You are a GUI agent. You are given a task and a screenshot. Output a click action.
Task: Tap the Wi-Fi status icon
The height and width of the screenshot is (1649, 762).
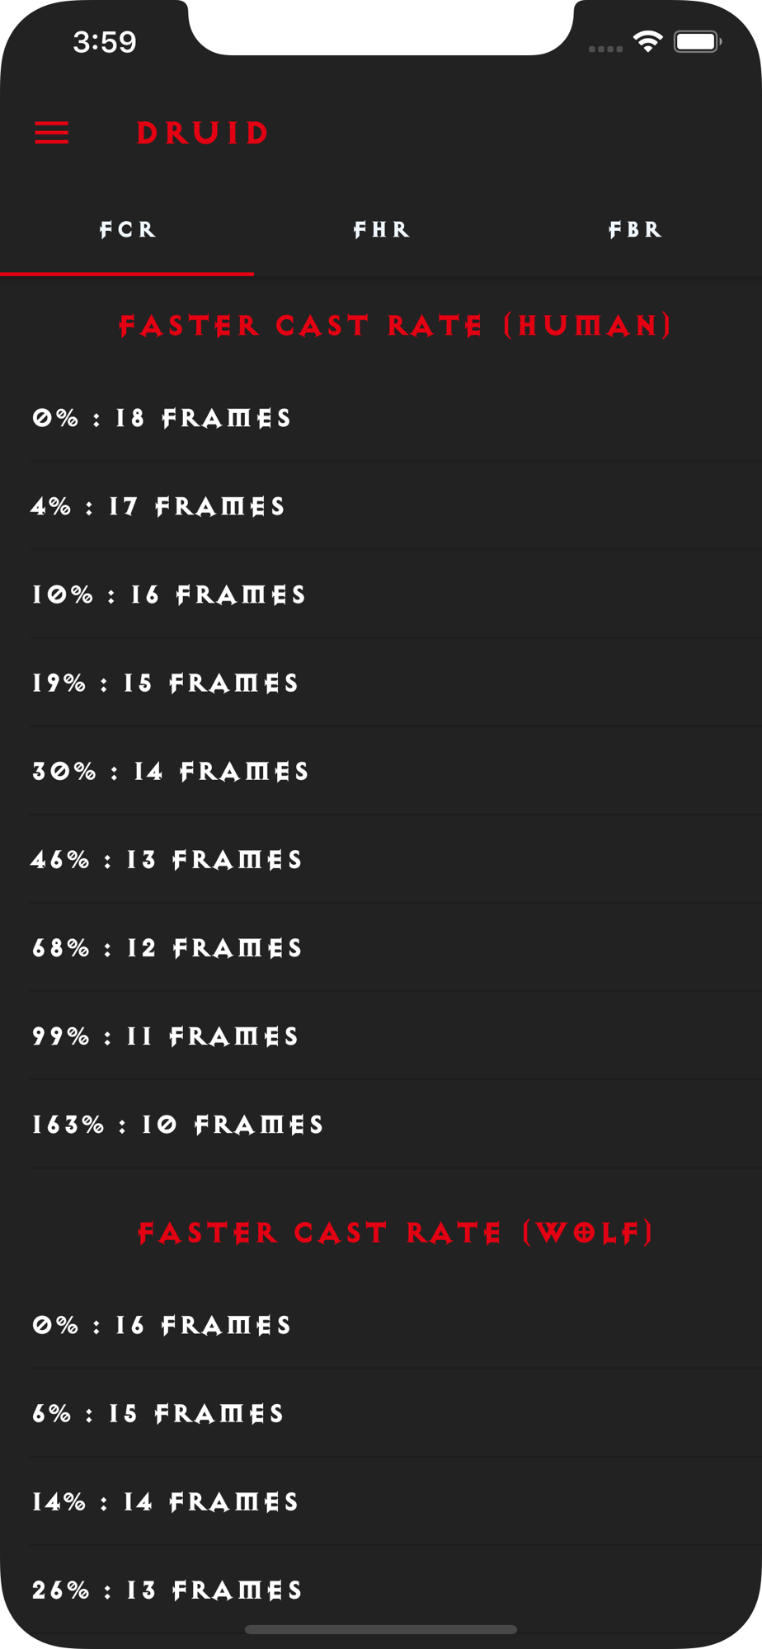click(648, 41)
